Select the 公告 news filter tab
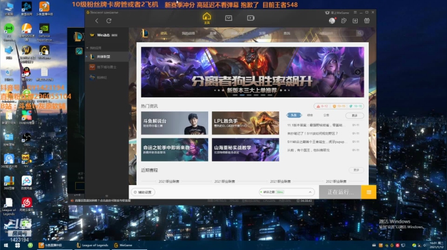The height and width of the screenshot is (250, 447). (x=326, y=115)
